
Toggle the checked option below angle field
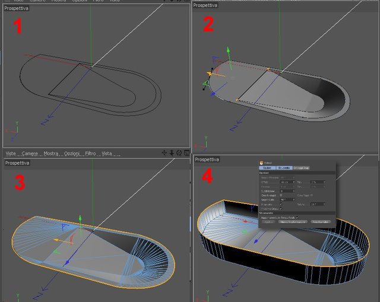(281, 204)
